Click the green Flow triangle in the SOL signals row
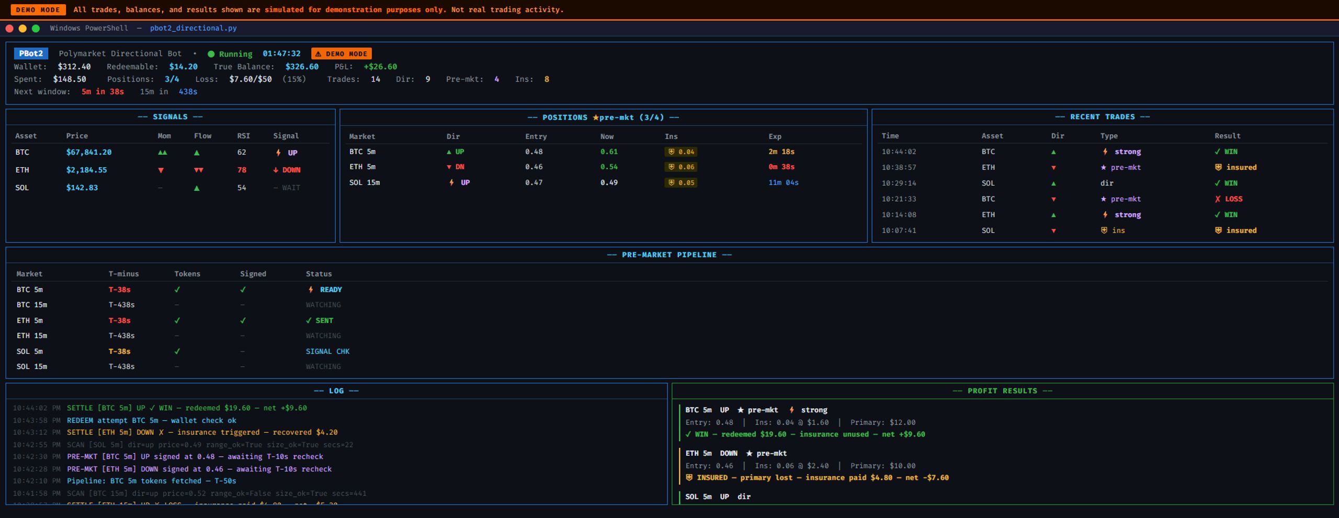 tap(197, 188)
